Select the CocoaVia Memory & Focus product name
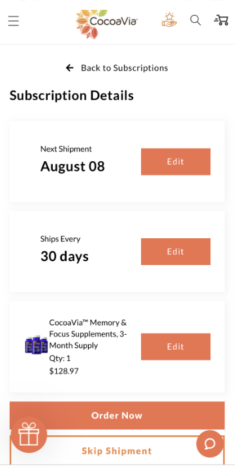The width and height of the screenshot is (235, 468). click(x=88, y=334)
